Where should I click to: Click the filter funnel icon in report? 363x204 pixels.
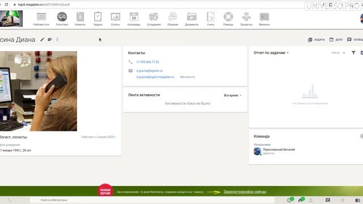coord(353,53)
